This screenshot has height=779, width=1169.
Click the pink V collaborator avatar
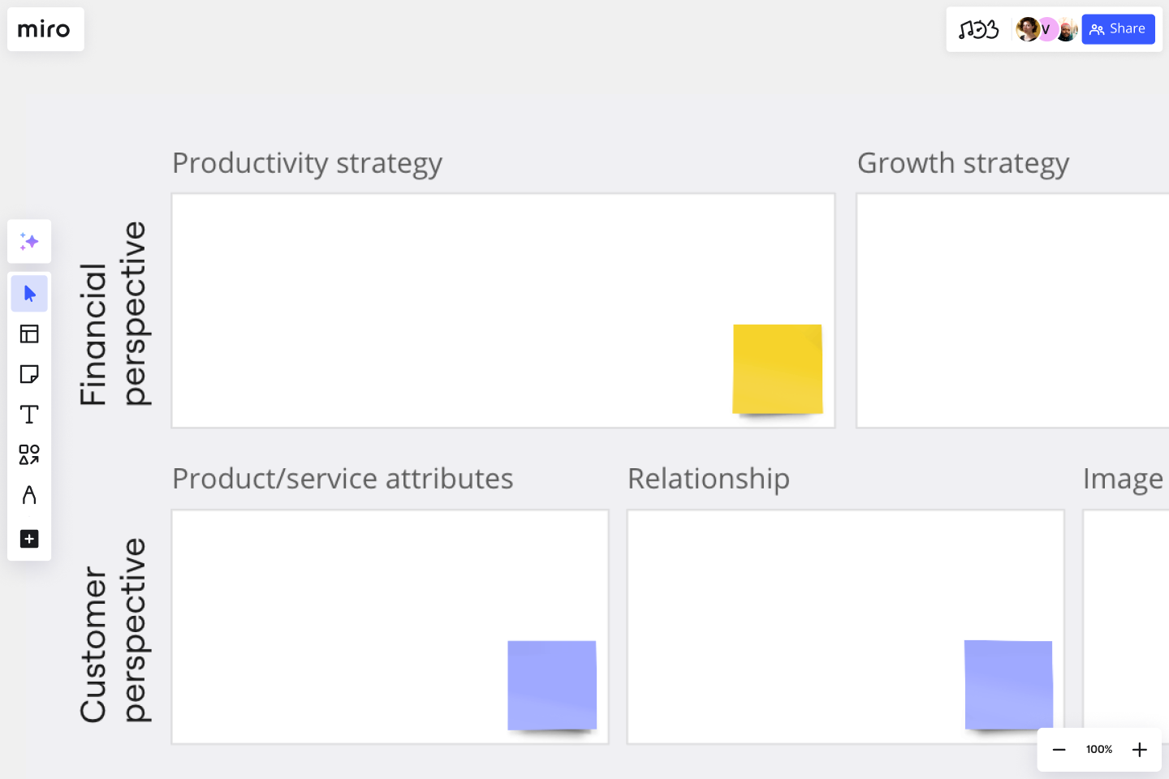tap(1046, 30)
